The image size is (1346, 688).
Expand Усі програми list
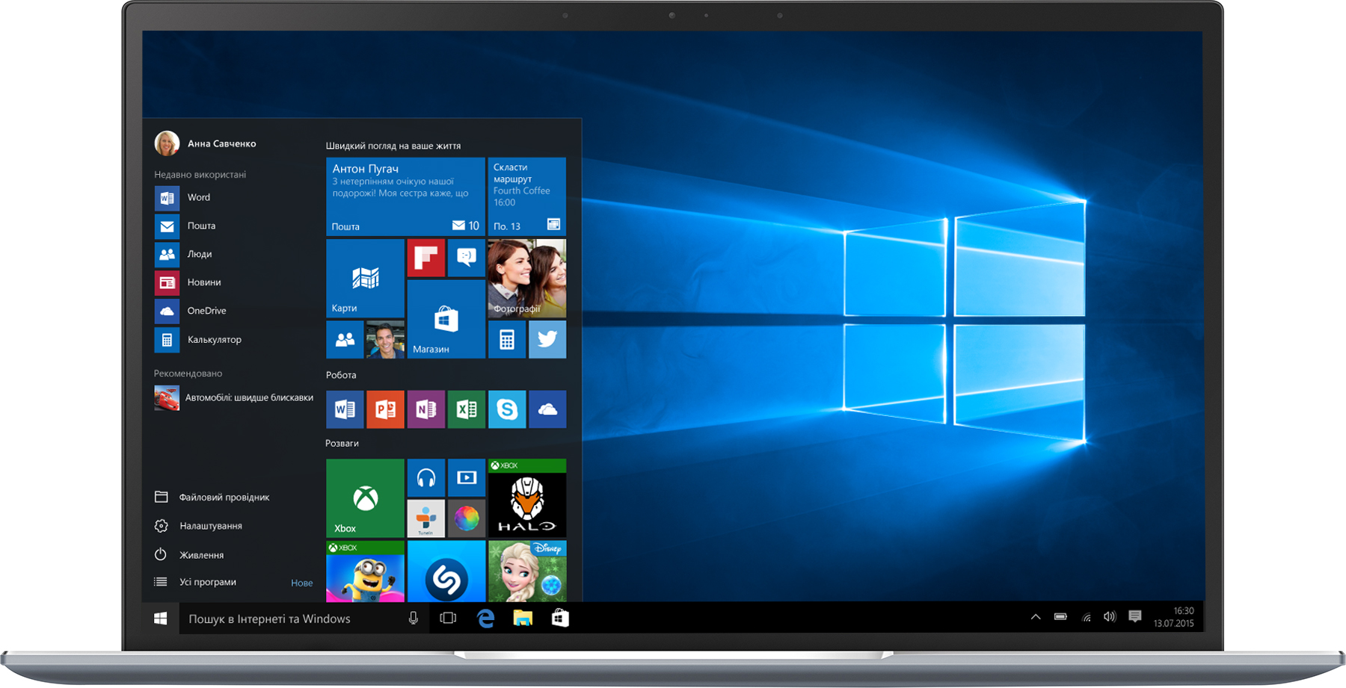pyautogui.click(x=207, y=583)
